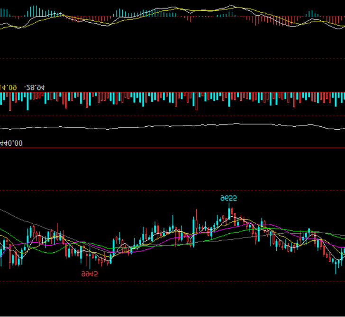Click the dashed red gridline at the chart bottom
This screenshot has width=345, height=317.
click(x=172, y=282)
